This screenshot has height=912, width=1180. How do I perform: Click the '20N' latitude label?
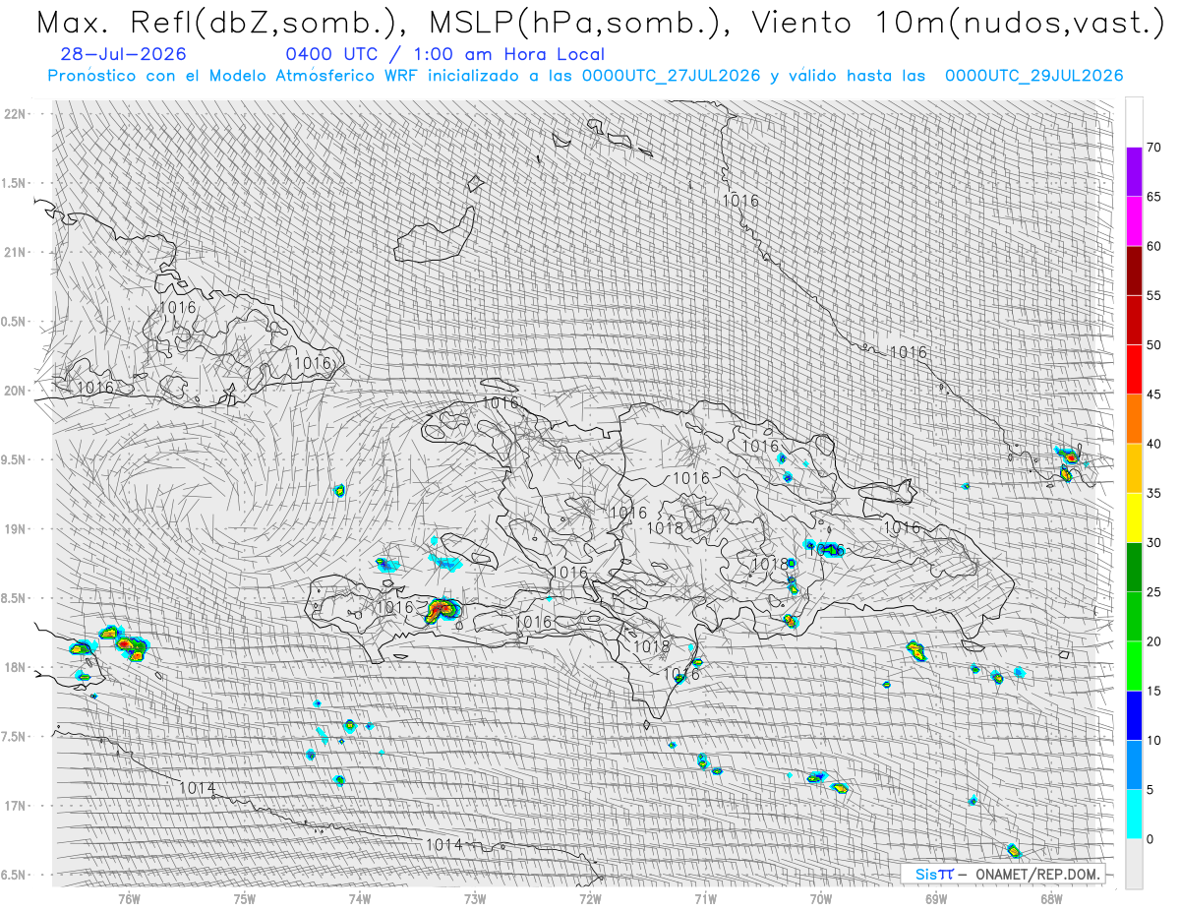point(16,391)
